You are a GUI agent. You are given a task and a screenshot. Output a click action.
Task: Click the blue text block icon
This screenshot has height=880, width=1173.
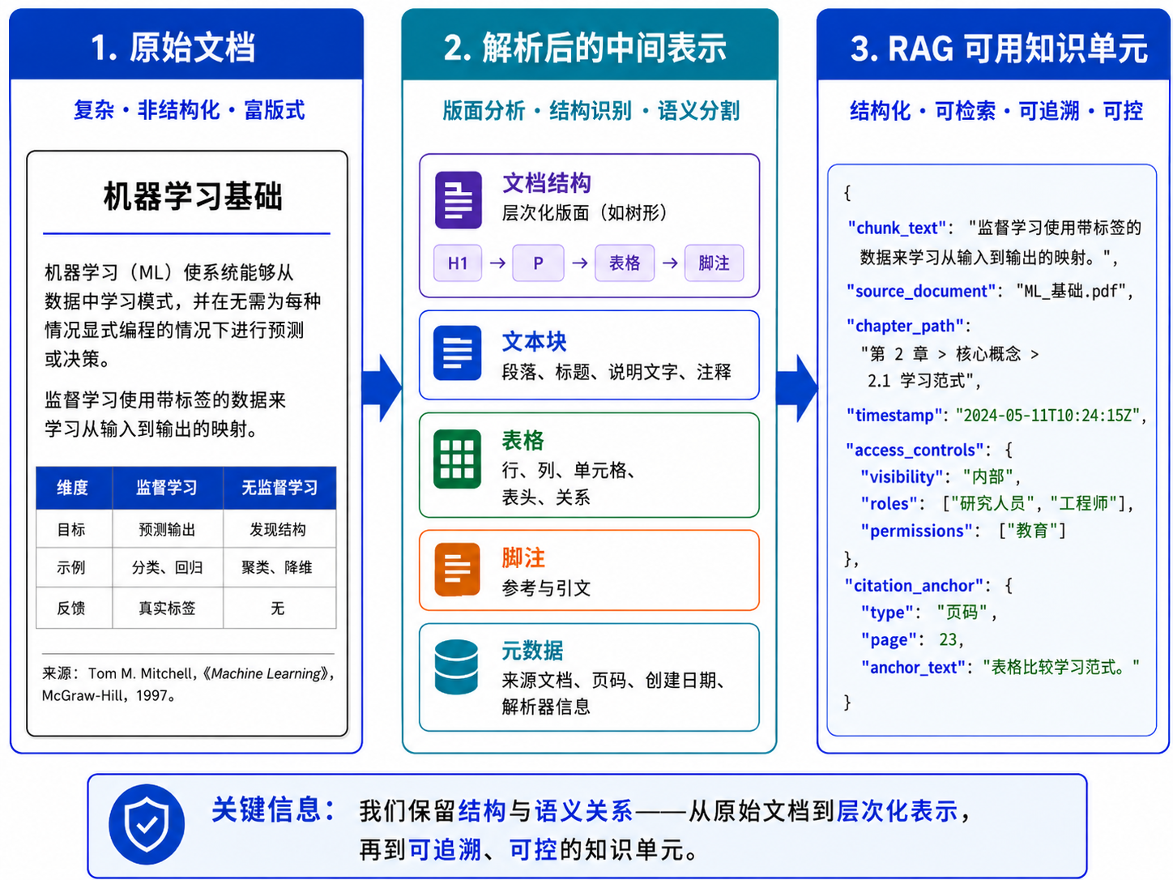coord(458,353)
